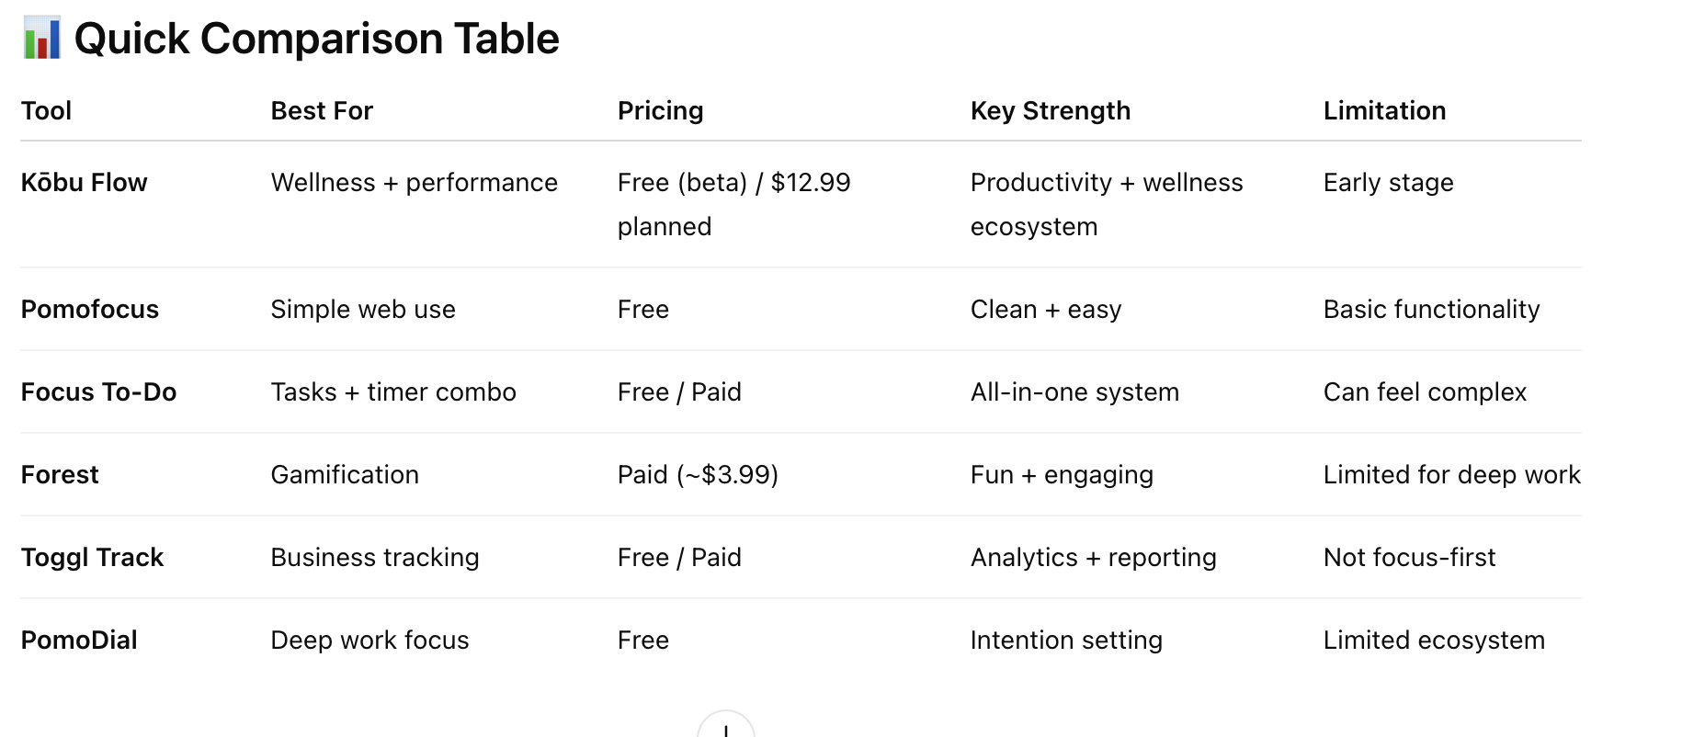Viewport: 1682px width, 737px height.
Task: Select the Toggl Track row title
Action: [92, 558]
